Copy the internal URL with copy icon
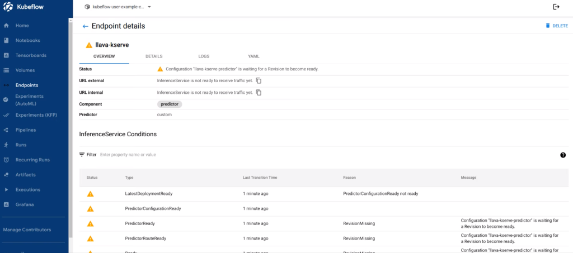The image size is (573, 253). 259,92
